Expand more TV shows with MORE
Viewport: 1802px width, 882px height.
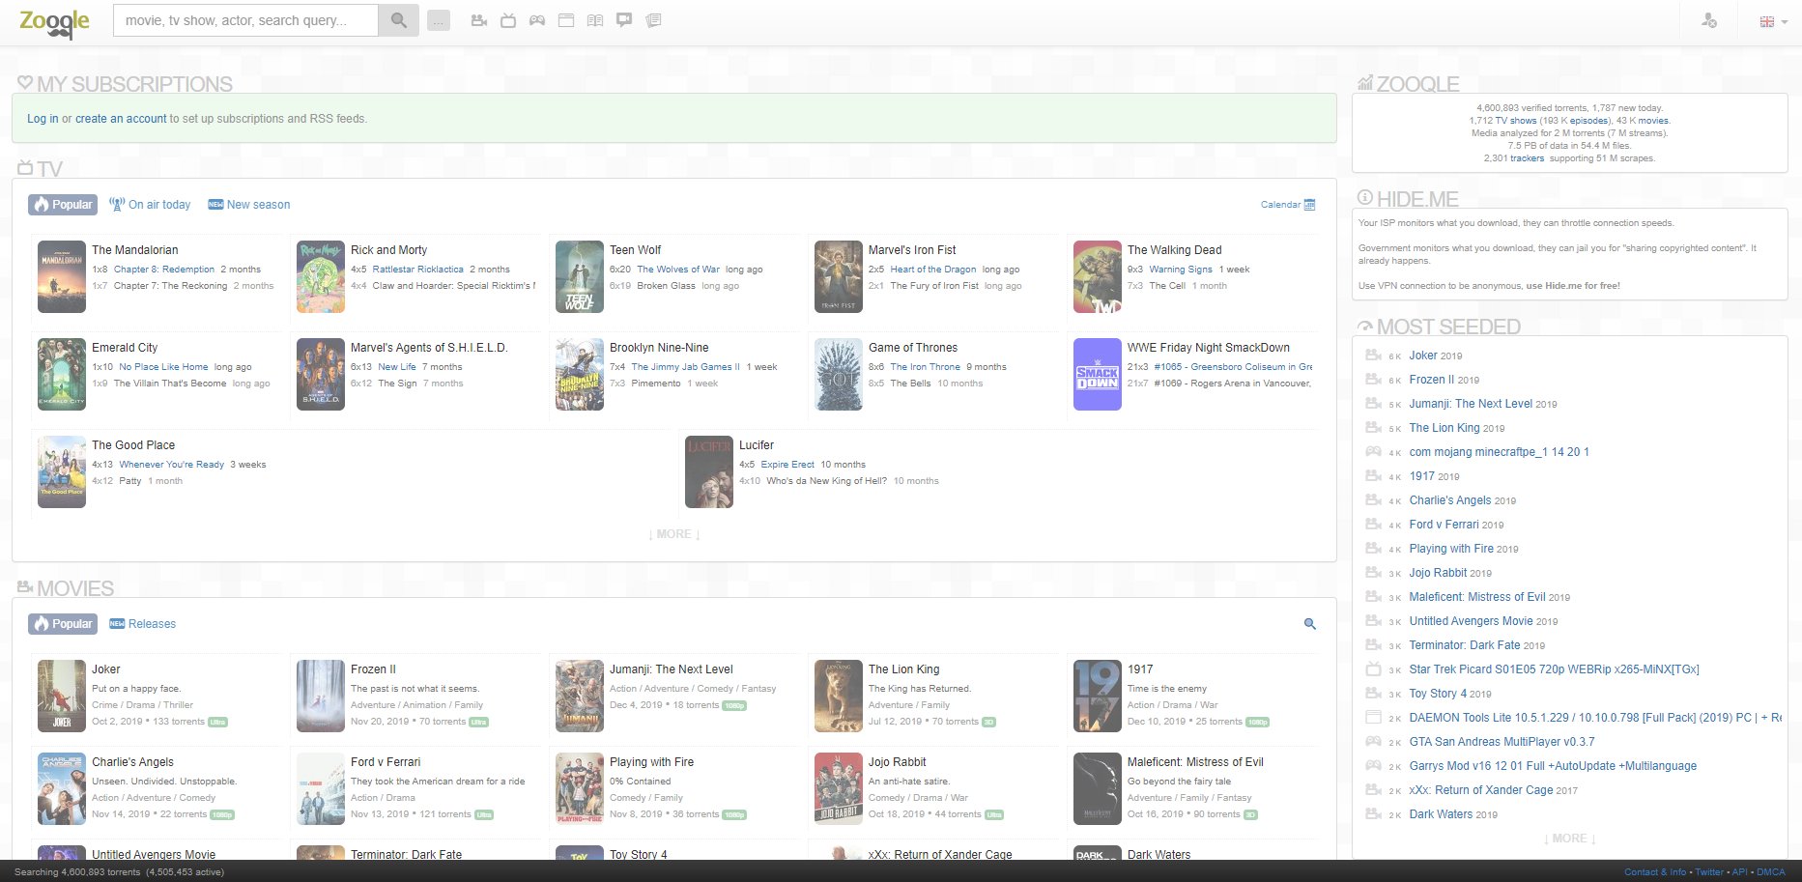674,534
